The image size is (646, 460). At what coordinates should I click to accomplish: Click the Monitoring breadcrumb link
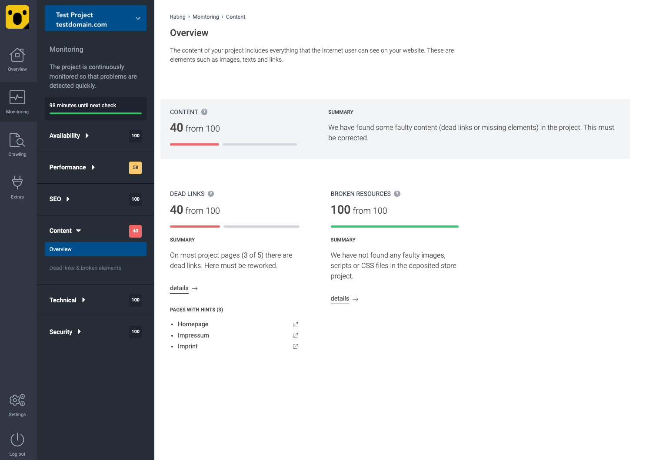pyautogui.click(x=206, y=17)
